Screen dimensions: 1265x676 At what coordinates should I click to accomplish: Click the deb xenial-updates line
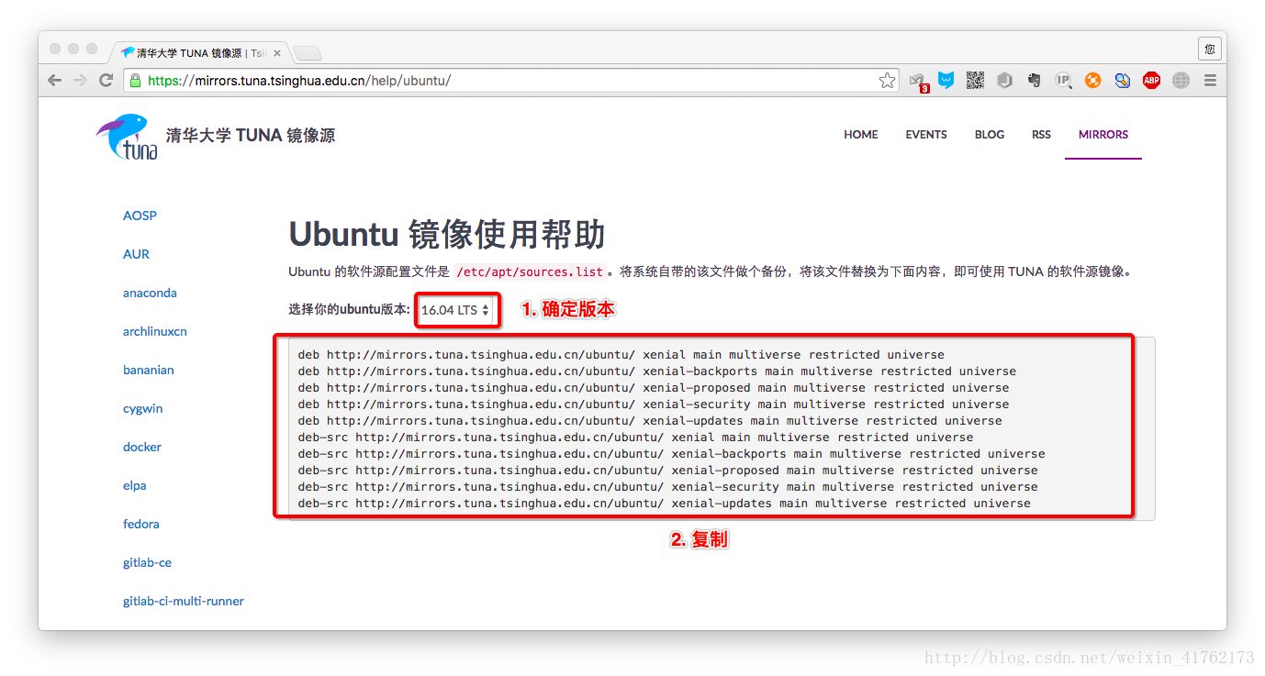tap(650, 421)
